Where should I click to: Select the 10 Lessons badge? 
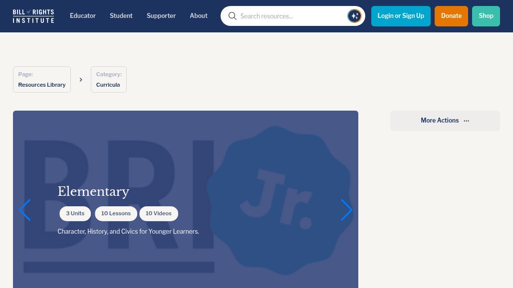[116, 213]
